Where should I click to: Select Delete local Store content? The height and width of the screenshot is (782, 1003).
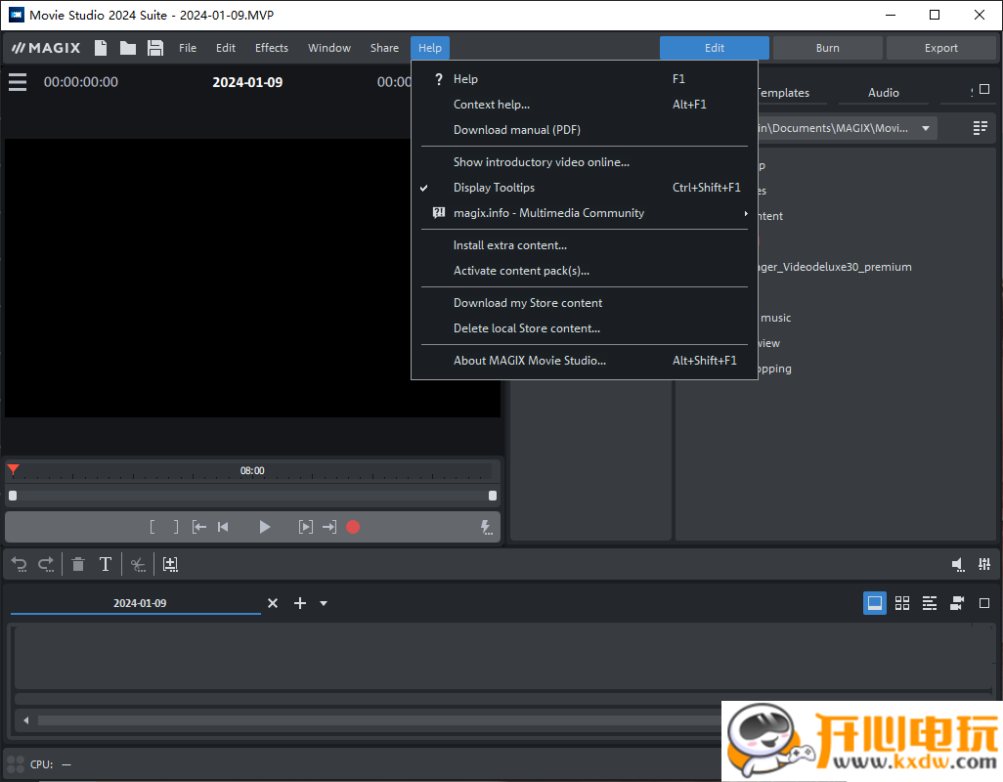[584, 328]
